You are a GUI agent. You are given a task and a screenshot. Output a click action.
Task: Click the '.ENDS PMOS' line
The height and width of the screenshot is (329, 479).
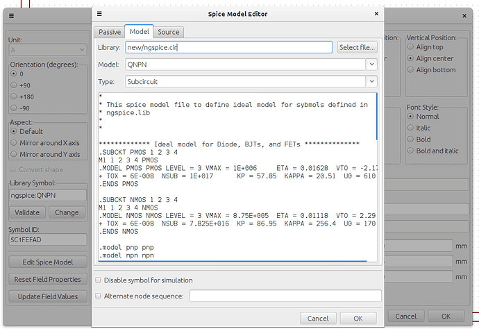pyautogui.click(x=119, y=184)
